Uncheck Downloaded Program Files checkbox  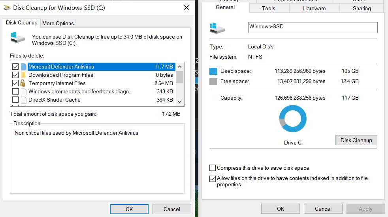click(x=15, y=75)
